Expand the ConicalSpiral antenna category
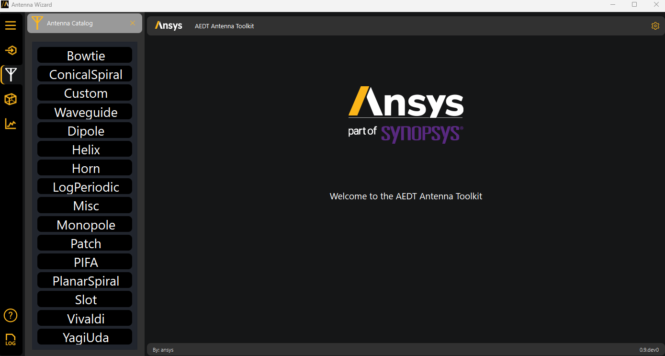Screen dimensions: 665x356 coord(85,74)
